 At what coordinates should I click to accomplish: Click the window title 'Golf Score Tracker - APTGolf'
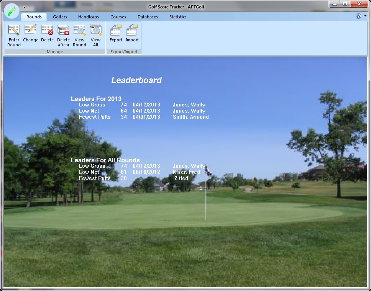(x=176, y=7)
